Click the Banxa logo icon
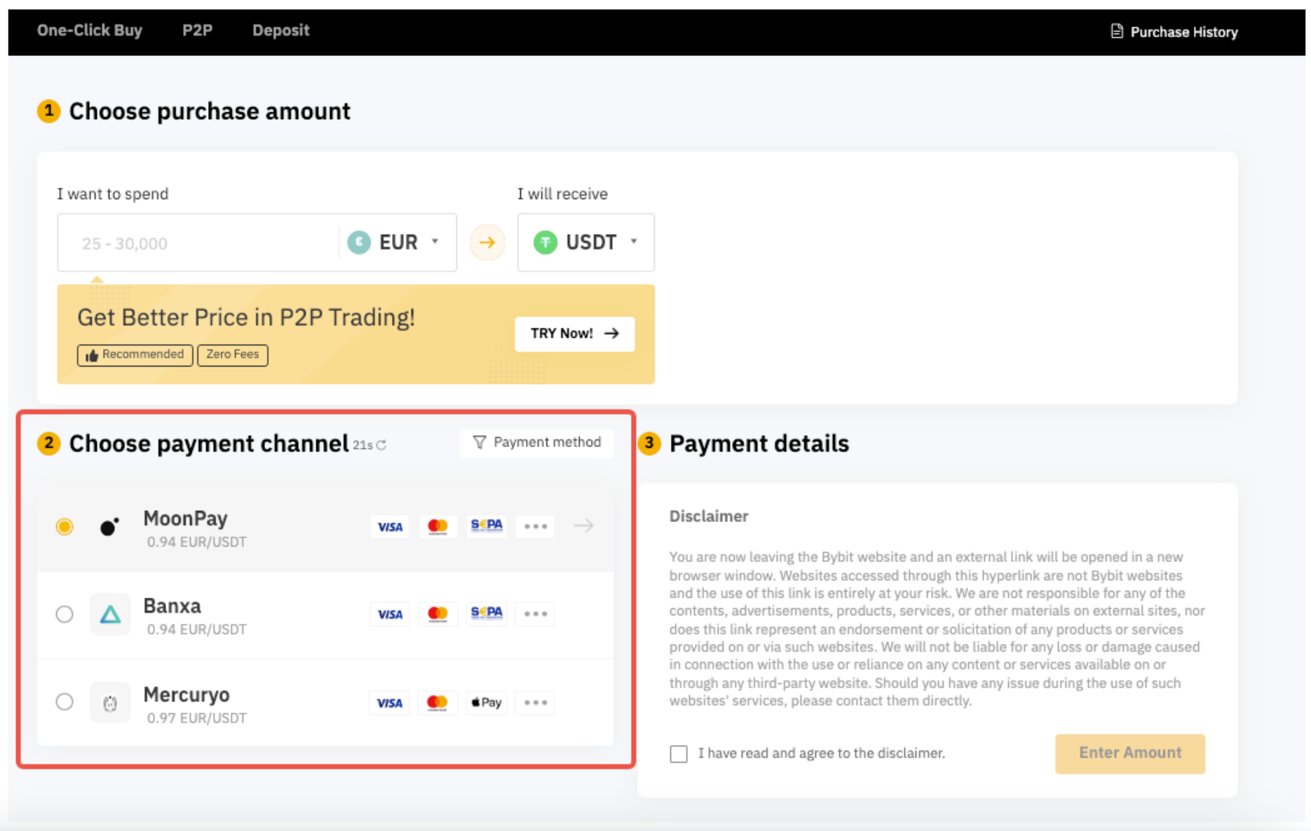The height and width of the screenshot is (831, 1311). tap(110, 614)
